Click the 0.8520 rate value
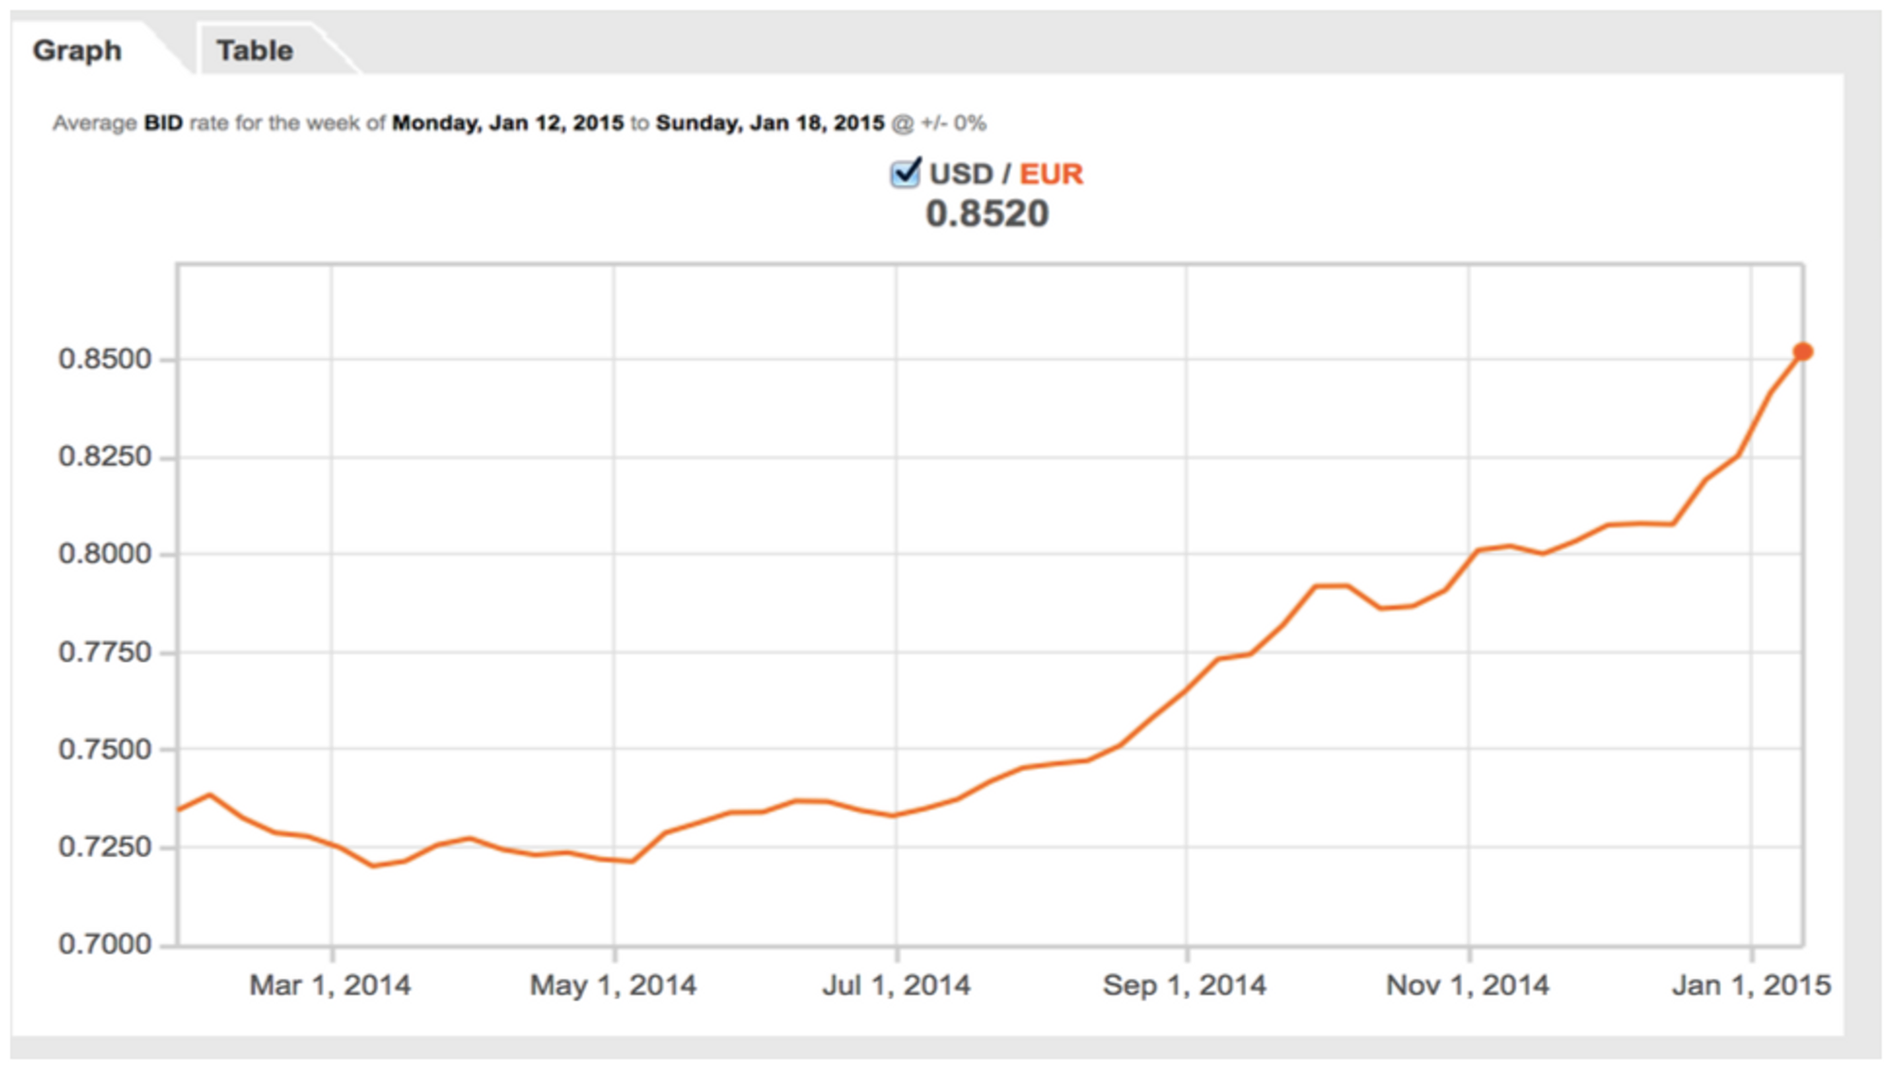The height and width of the screenshot is (1070, 1893). click(x=987, y=214)
